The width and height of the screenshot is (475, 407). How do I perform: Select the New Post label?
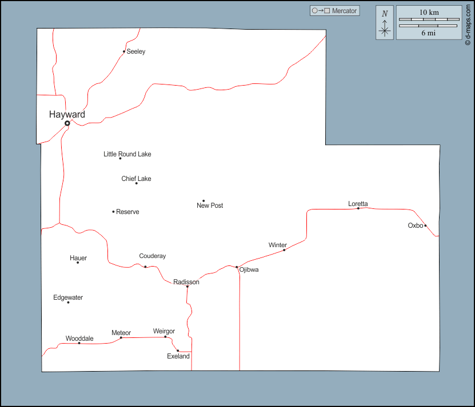coord(210,205)
